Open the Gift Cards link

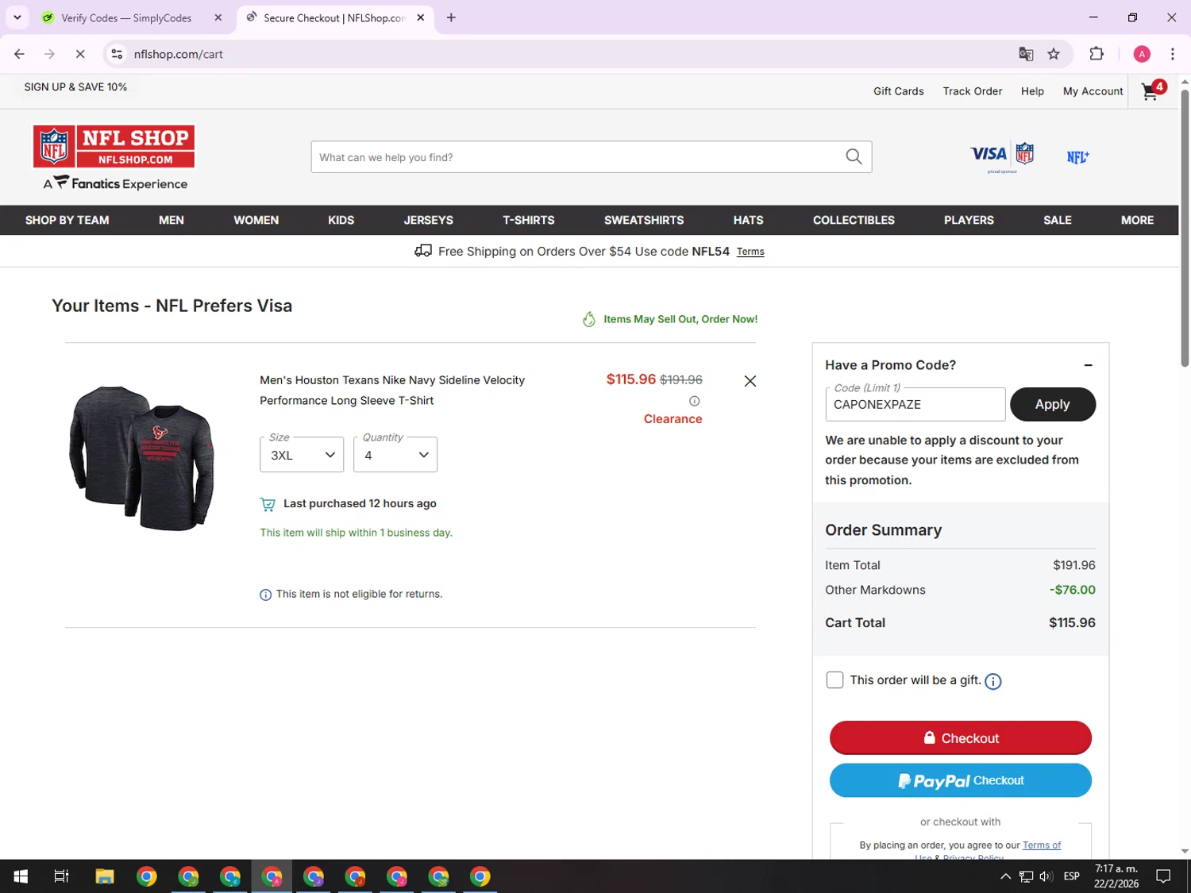[x=899, y=91]
